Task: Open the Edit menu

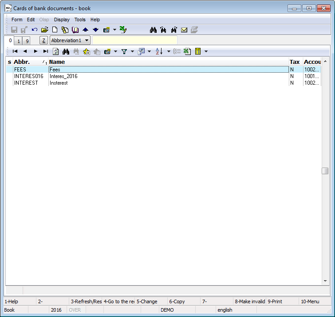Action: [x=31, y=20]
